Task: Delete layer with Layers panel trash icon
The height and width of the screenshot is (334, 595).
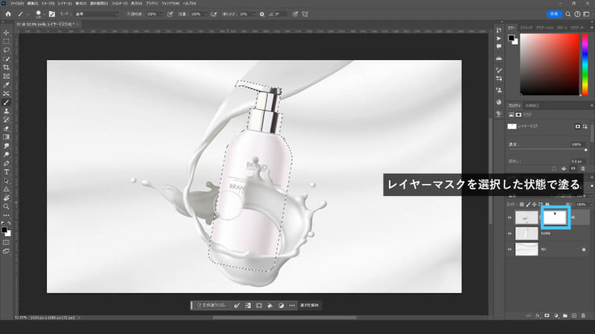Action: [x=583, y=315]
